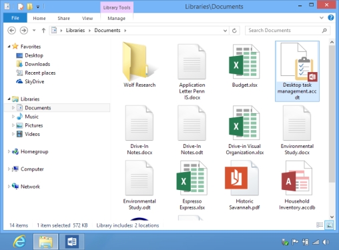Open the Share ribbon tab
The height and width of the screenshot is (250, 339).
tap(63, 18)
